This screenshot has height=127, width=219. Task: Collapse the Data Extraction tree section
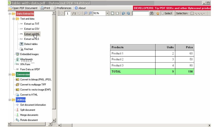click(10, 14)
